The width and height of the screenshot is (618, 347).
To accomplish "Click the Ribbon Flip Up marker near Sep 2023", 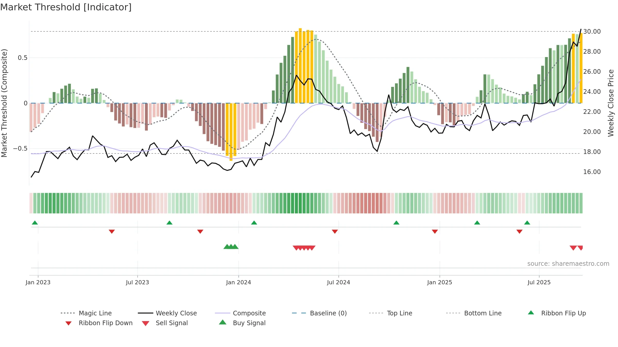I will (169, 223).
